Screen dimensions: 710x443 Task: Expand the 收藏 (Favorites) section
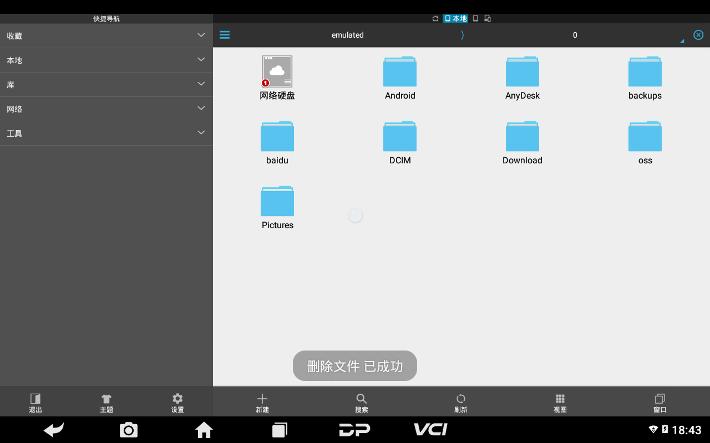(x=106, y=35)
